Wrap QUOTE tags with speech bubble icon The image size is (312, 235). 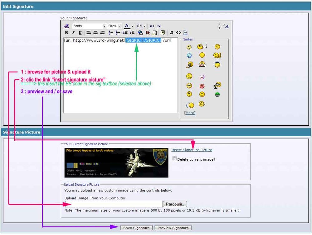[x=163, y=33]
